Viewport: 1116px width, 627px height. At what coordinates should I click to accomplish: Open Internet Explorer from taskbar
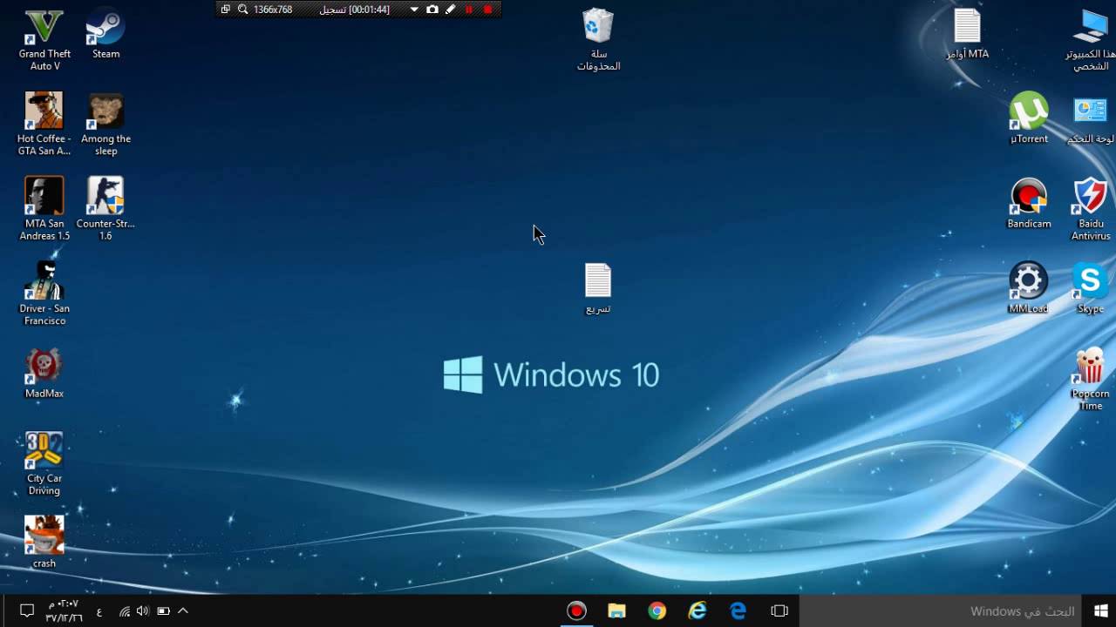click(x=697, y=611)
